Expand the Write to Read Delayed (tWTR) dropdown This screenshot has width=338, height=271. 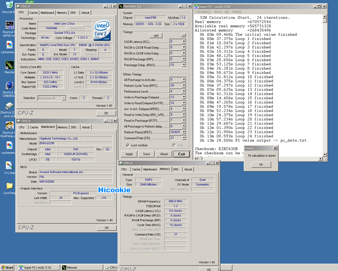tap(184, 103)
